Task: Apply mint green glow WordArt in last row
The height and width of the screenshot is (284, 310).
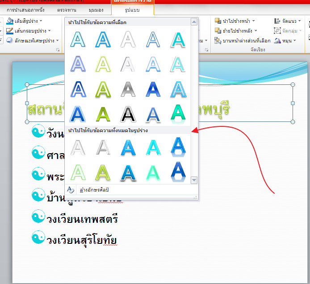Action: [153, 172]
